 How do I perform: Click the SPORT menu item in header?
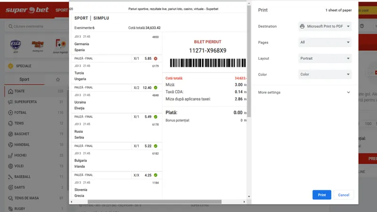pyautogui.click(x=62, y=10)
